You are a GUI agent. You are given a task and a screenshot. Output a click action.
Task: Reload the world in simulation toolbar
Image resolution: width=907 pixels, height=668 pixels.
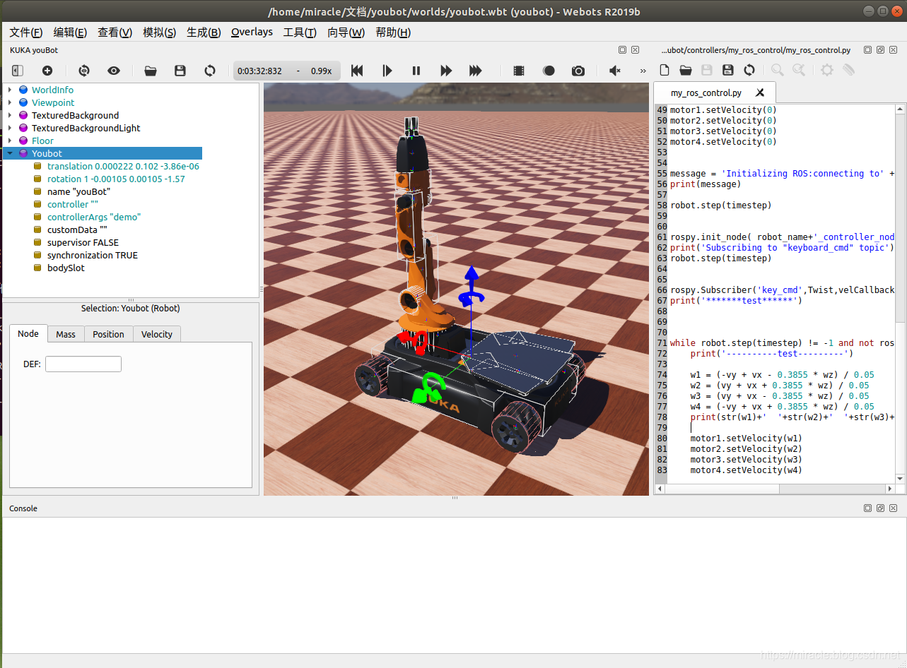tap(210, 71)
